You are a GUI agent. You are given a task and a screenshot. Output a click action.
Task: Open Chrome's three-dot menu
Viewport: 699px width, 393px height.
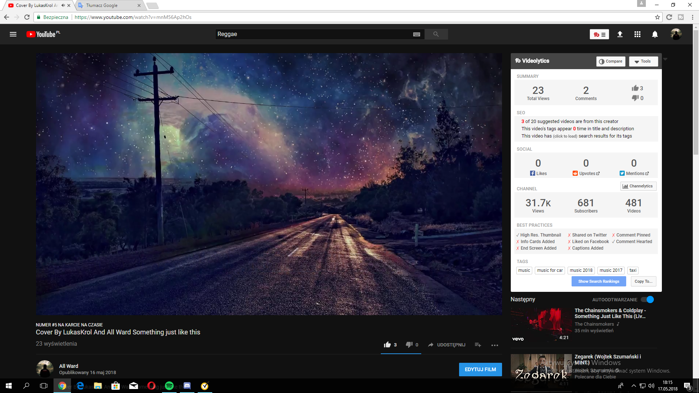[x=692, y=17]
